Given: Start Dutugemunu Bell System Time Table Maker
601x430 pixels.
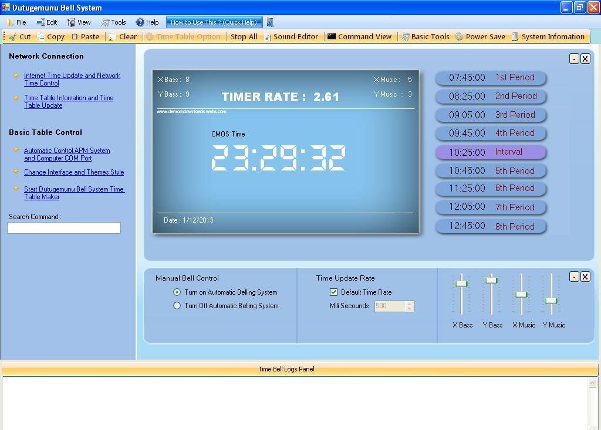Looking at the screenshot, I should click(x=75, y=193).
